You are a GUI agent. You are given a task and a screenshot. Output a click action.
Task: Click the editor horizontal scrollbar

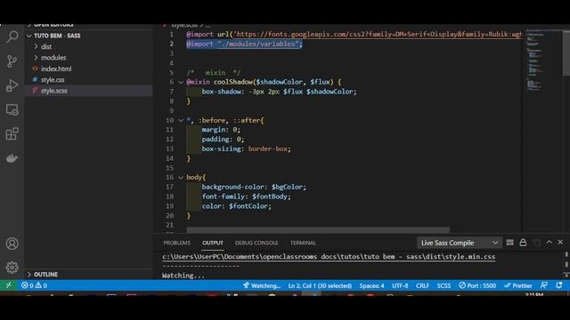[318, 230]
